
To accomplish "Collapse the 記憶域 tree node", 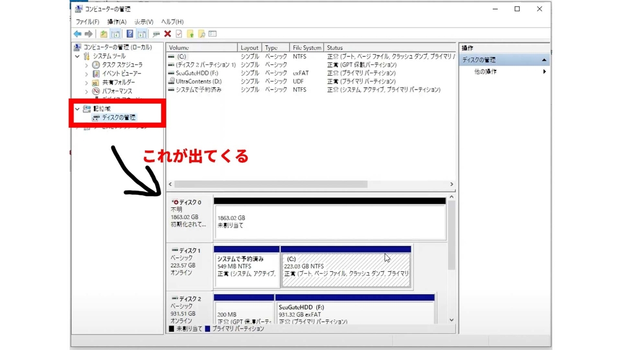I will [x=78, y=109].
